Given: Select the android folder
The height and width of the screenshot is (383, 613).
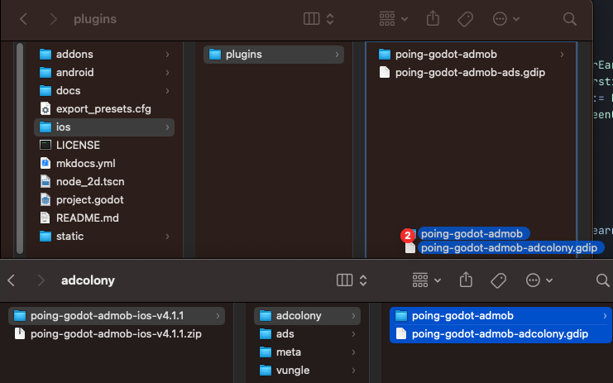Looking at the screenshot, I should point(104,72).
